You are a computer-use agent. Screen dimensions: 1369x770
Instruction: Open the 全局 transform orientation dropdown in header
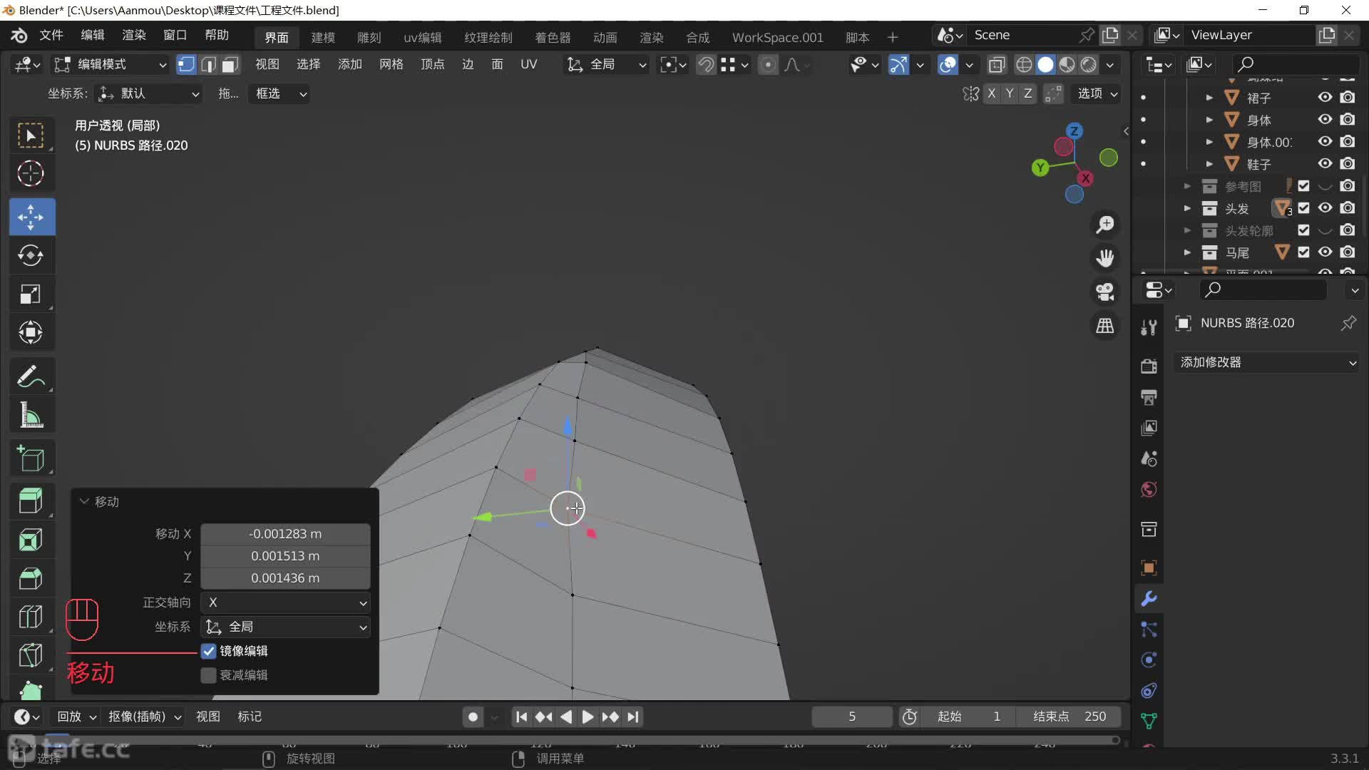click(x=606, y=65)
